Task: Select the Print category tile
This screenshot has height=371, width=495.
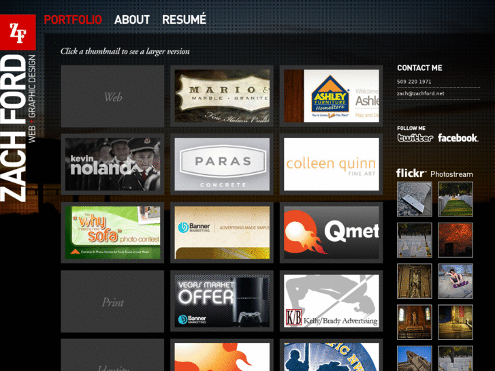Action: 112,302
